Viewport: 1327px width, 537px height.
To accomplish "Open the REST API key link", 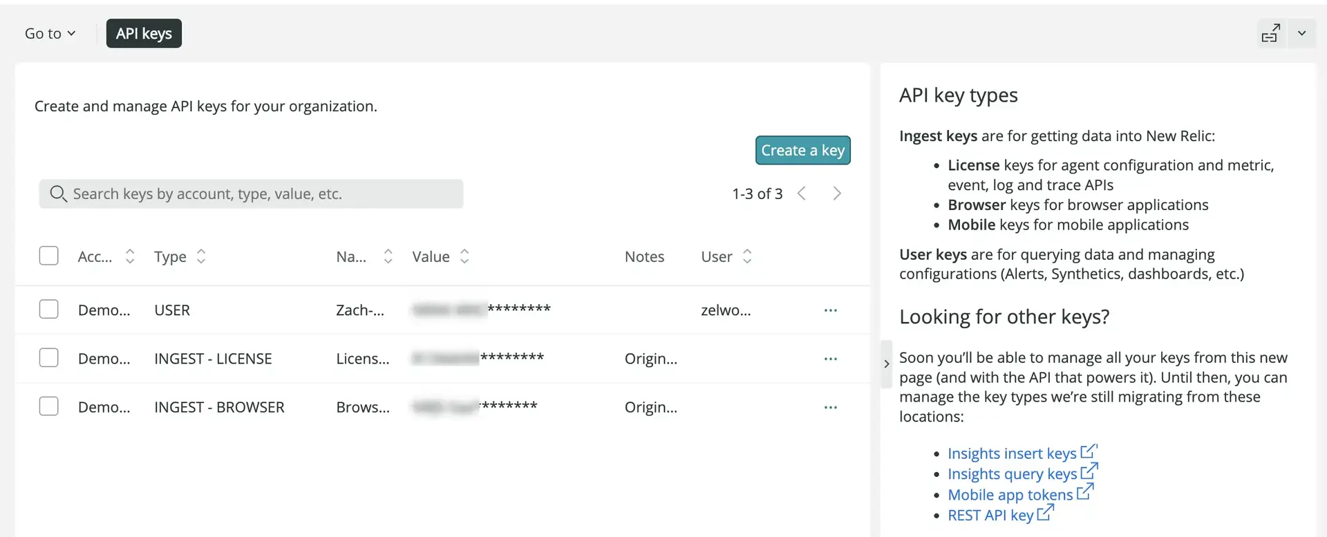I will [x=990, y=516].
